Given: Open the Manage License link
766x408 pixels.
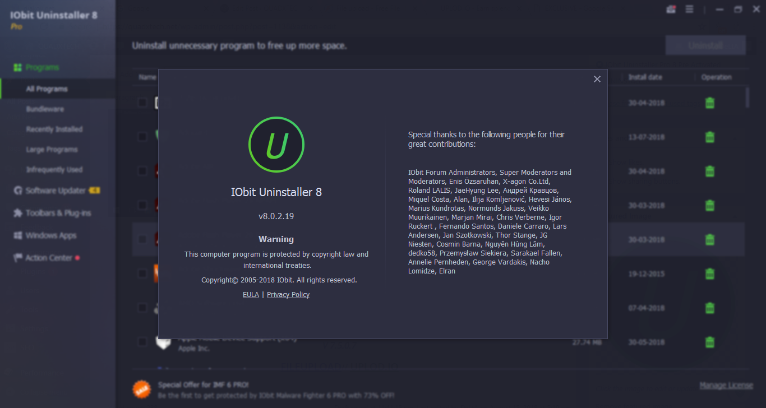Looking at the screenshot, I should (726, 385).
